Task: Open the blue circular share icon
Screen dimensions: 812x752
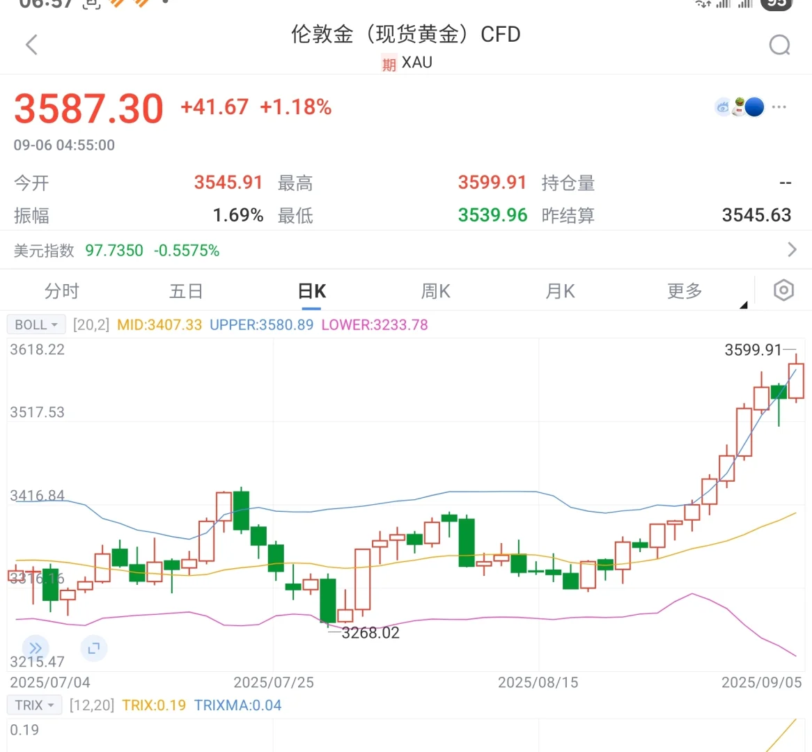Action: coord(754,107)
